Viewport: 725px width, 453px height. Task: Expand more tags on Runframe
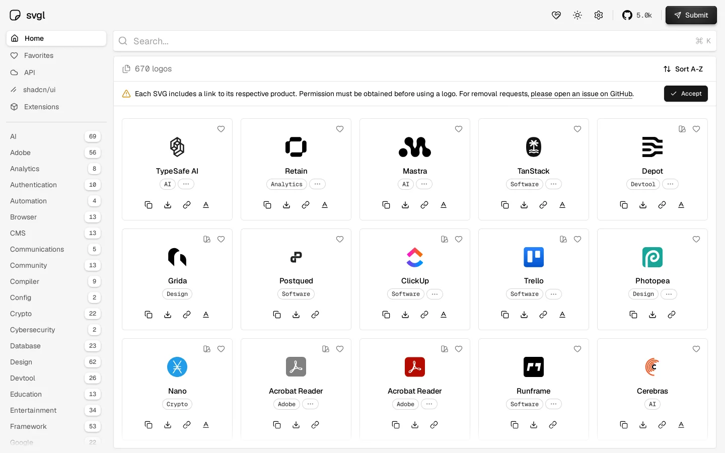click(554, 404)
